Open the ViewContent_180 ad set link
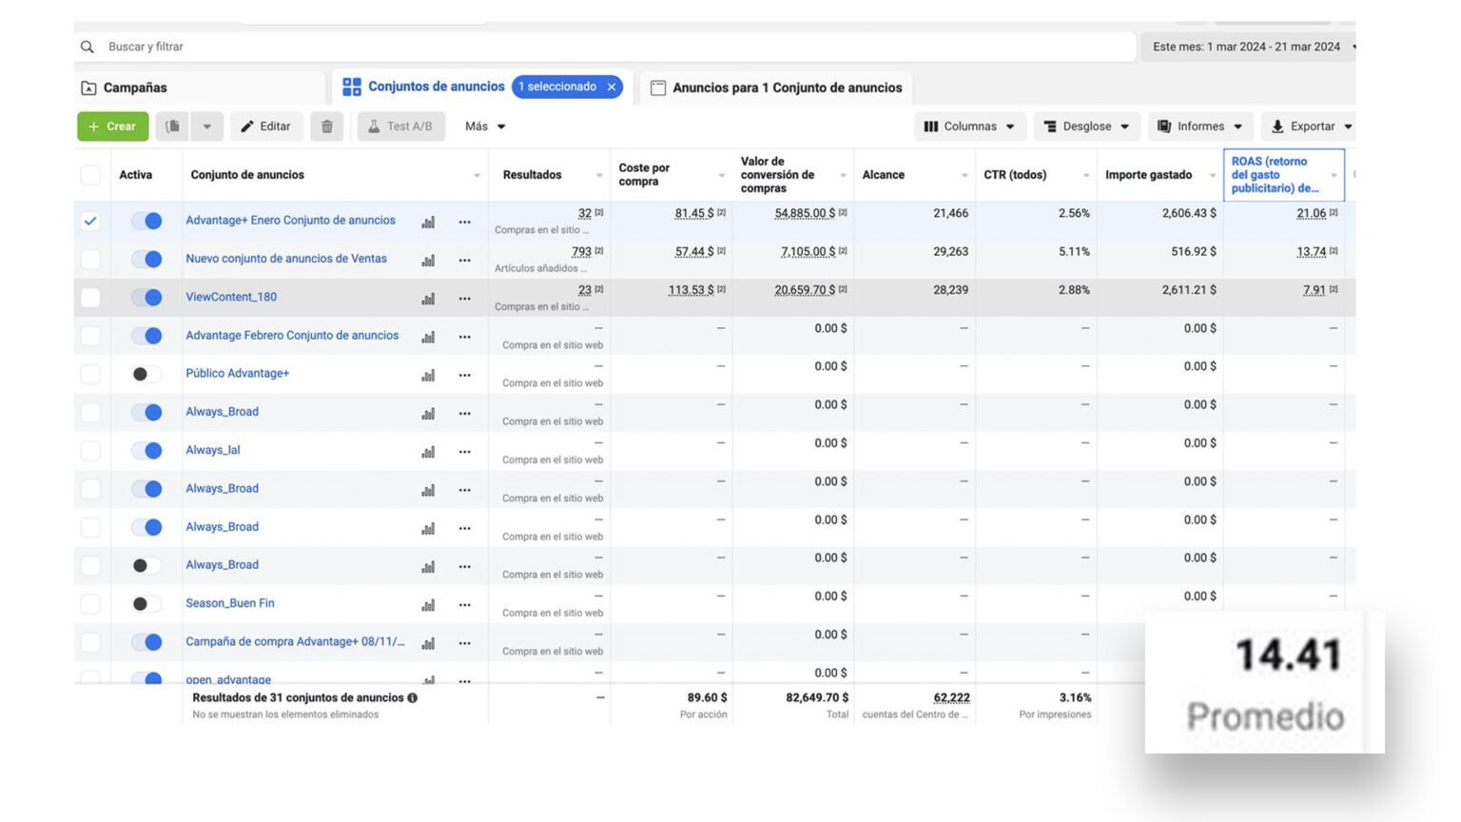The image size is (1461, 822). tap(231, 297)
